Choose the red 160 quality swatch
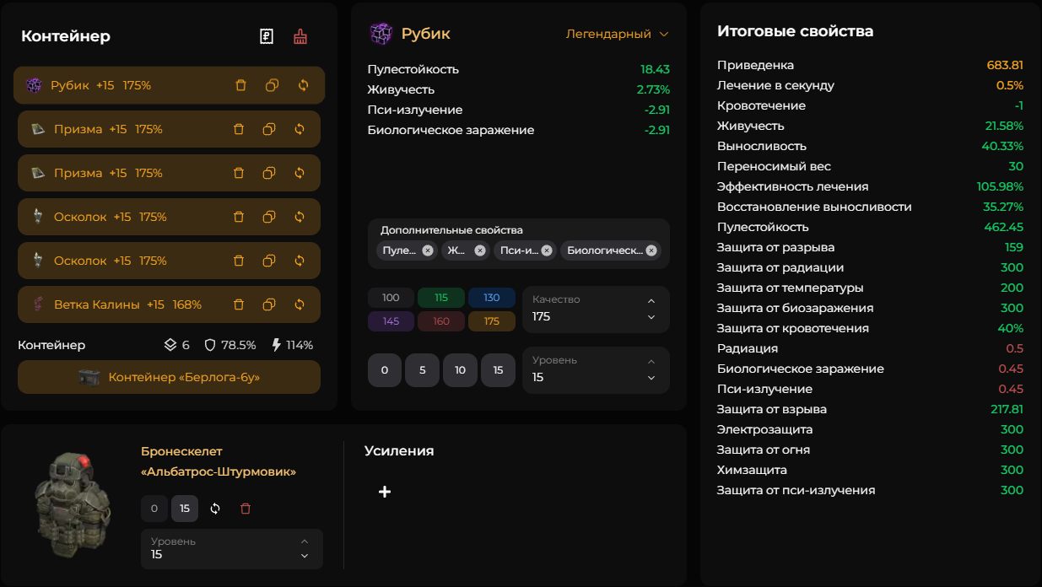 click(x=440, y=321)
